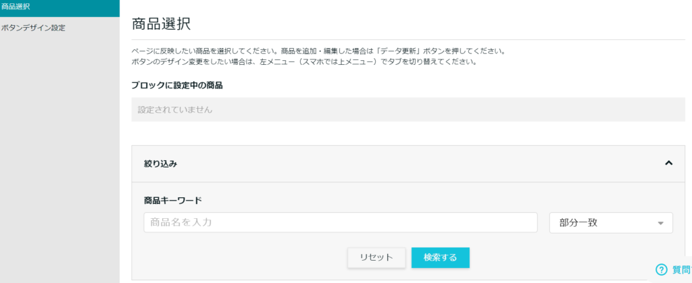Click the question mark help icon
Screen dimensions: 692x283
661,269
